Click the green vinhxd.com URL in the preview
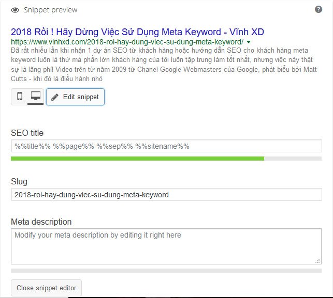 pyautogui.click(x=127, y=42)
